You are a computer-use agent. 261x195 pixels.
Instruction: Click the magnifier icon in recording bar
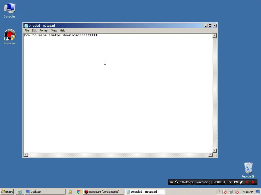click(177, 182)
